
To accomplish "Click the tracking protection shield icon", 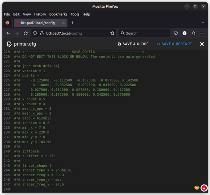I will (x=35, y=33).
